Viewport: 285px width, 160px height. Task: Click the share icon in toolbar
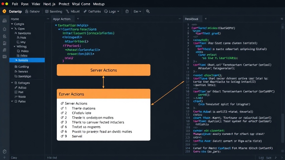coord(127,11)
